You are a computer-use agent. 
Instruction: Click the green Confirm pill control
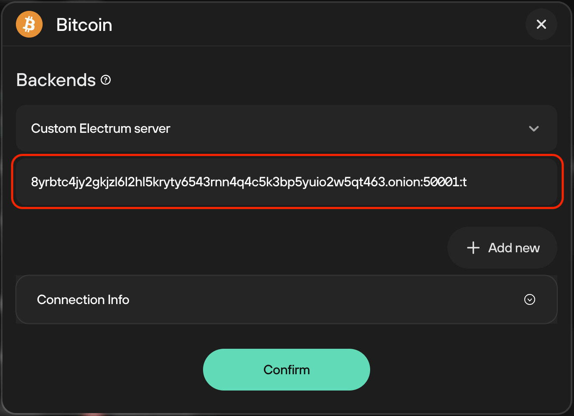(286, 370)
